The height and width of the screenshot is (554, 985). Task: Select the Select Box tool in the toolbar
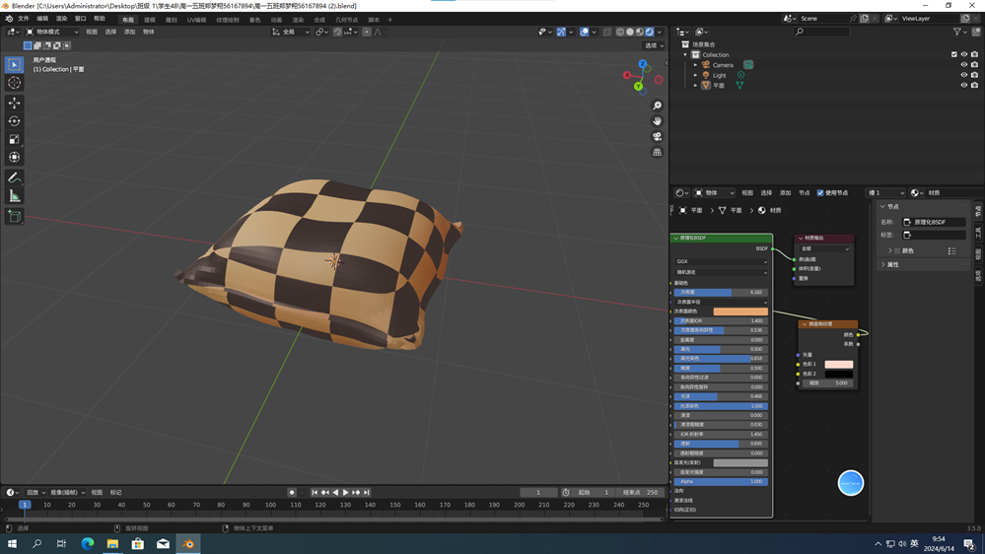[15, 65]
